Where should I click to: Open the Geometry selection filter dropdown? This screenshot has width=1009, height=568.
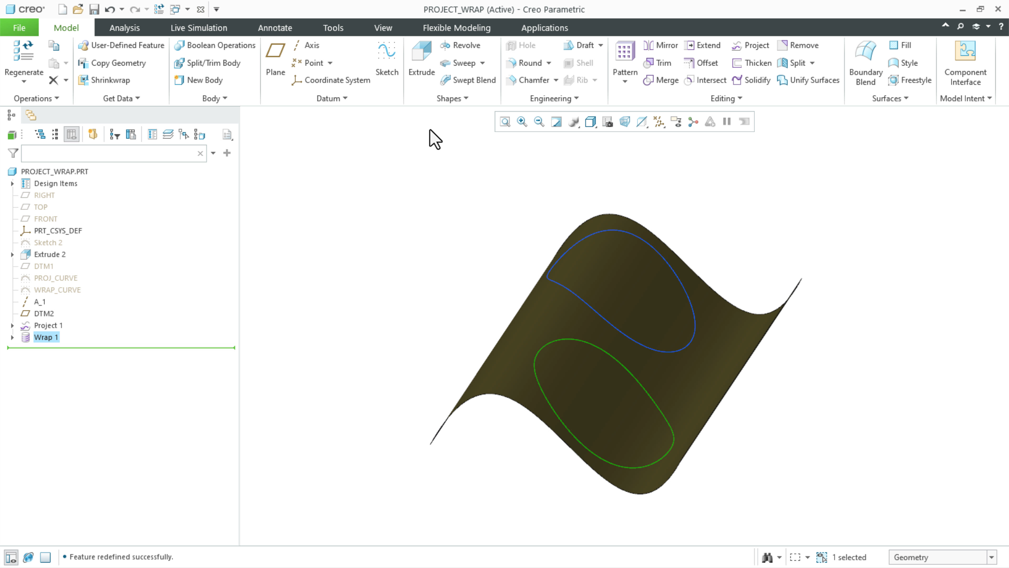(992, 557)
